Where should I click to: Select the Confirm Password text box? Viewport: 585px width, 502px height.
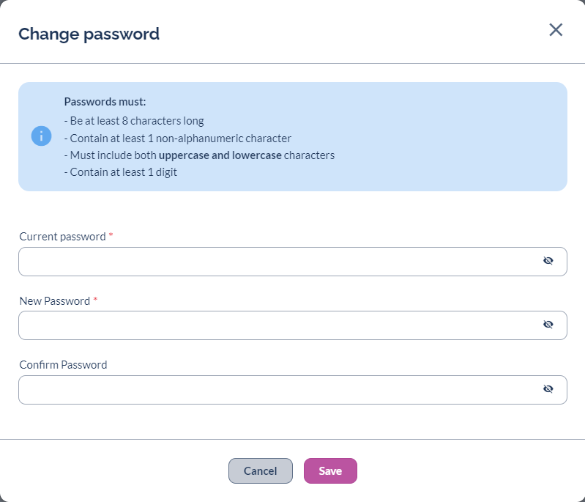pos(278,390)
